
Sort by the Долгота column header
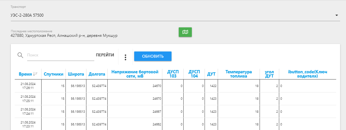(97, 74)
